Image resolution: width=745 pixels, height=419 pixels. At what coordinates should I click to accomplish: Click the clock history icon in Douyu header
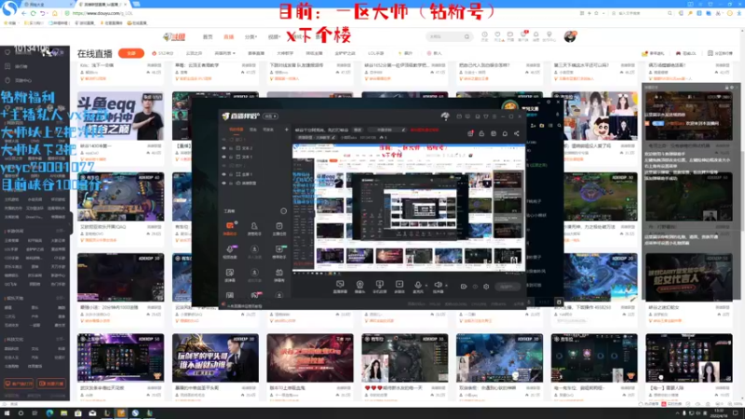pos(484,34)
